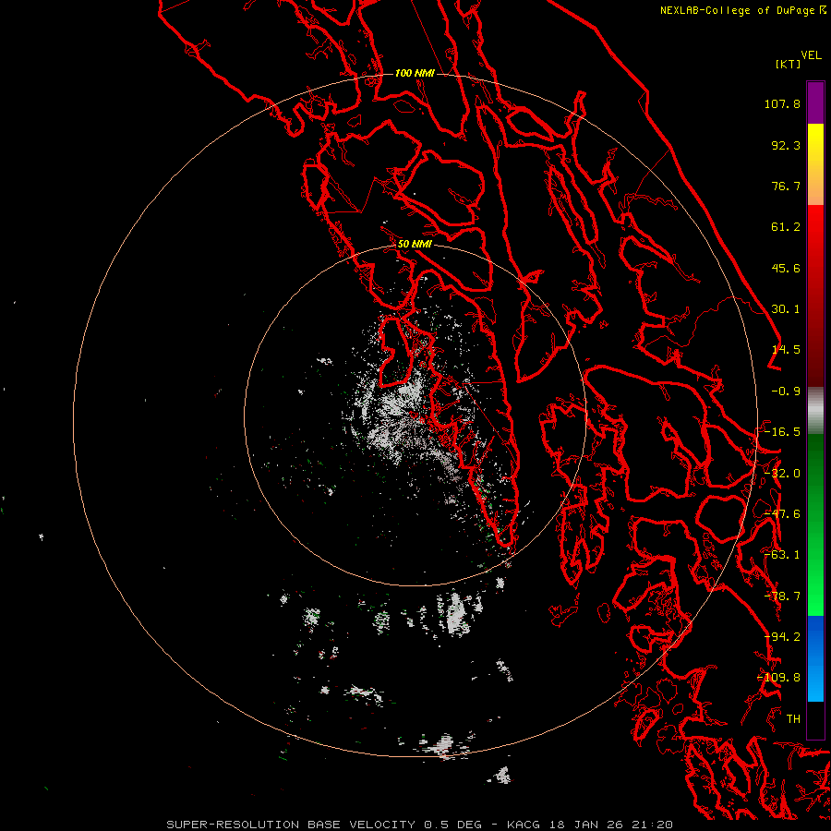Click the -94.2 velocity scale value
The height and width of the screenshot is (831, 831).
click(782, 637)
